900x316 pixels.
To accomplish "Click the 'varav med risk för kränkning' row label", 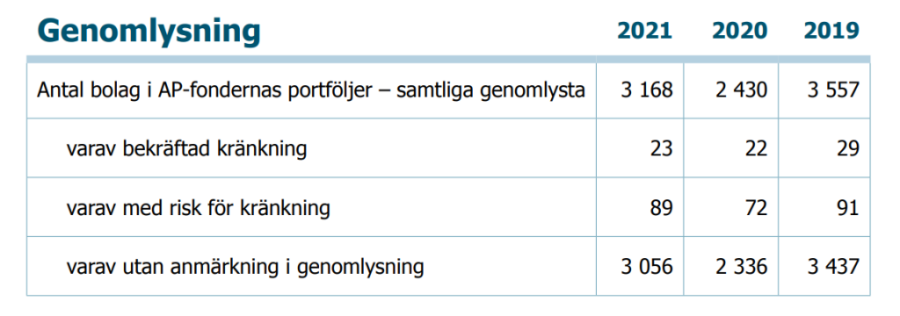I will click(198, 208).
